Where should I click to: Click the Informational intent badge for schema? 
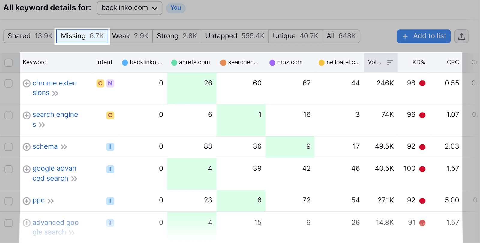coord(110,147)
